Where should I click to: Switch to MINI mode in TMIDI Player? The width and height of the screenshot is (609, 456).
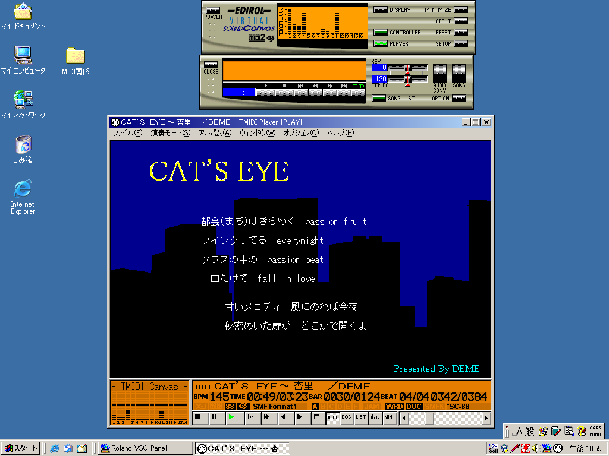[x=389, y=417]
